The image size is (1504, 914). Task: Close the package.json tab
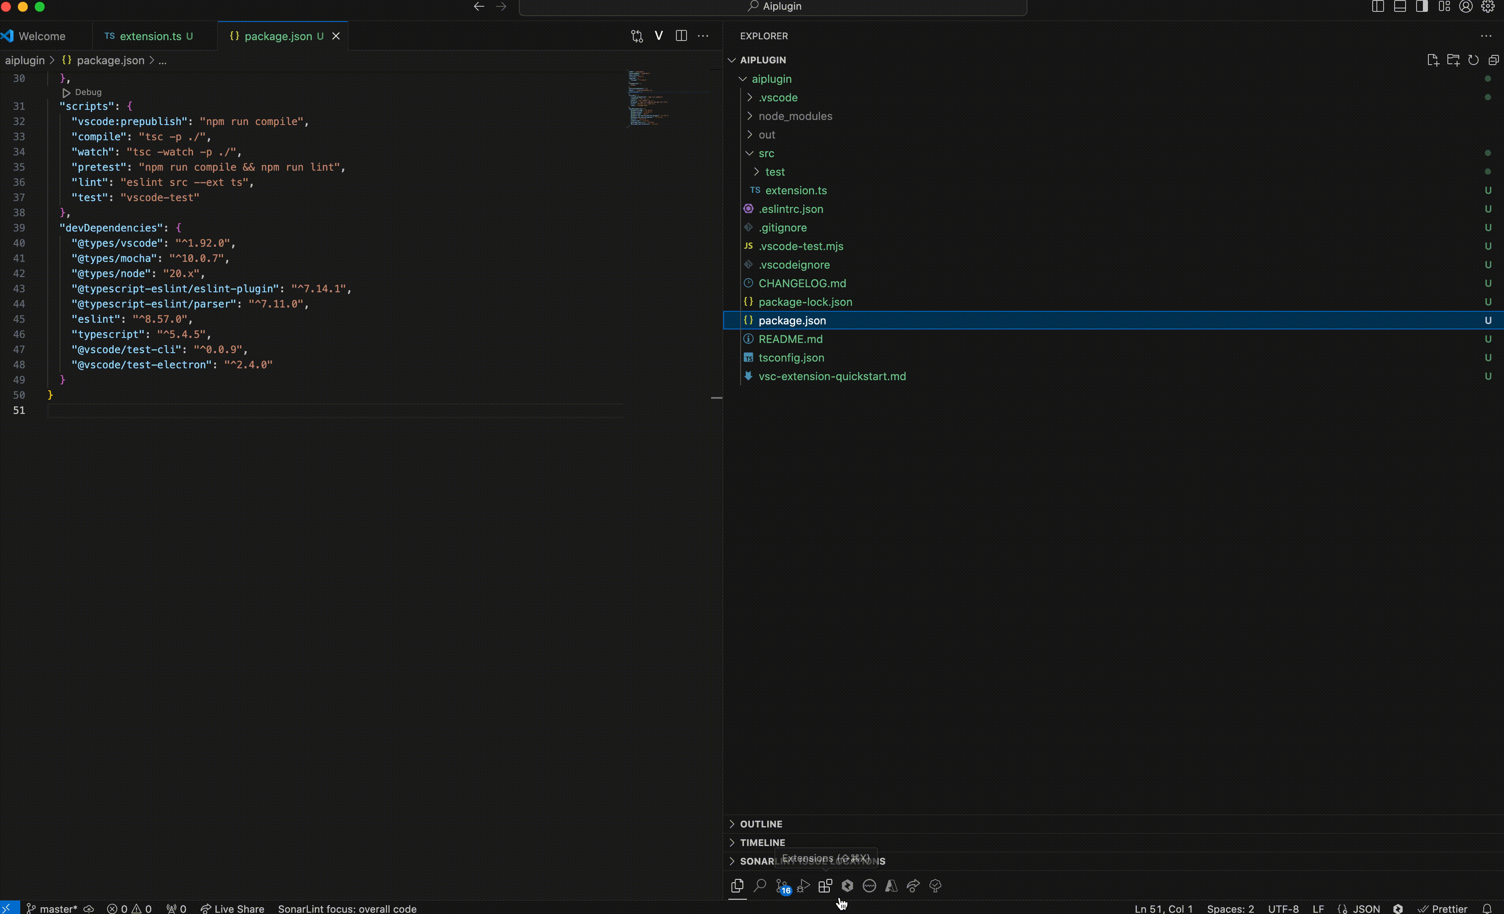pos(336,36)
